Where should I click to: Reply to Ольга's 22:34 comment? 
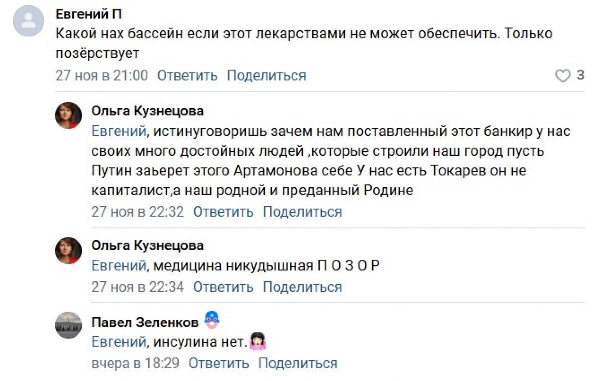click(x=223, y=287)
